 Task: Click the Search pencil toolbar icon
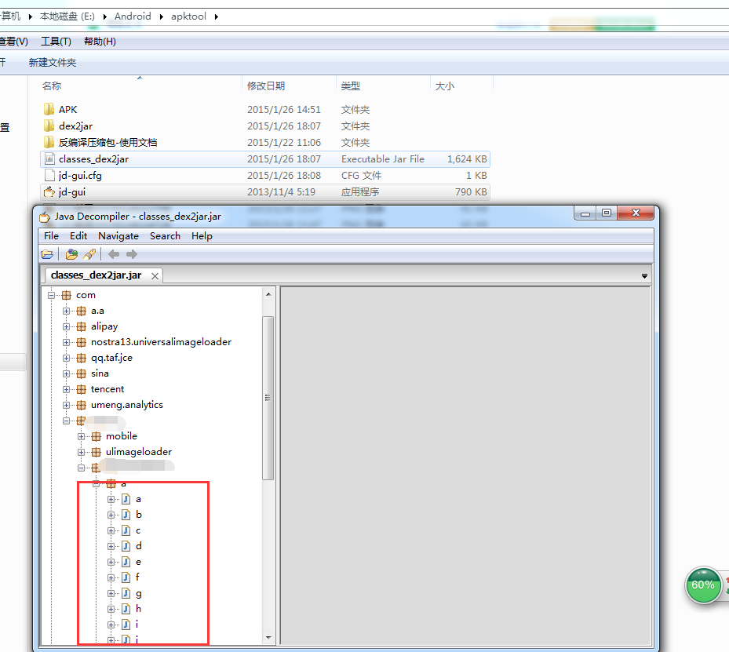pos(89,254)
